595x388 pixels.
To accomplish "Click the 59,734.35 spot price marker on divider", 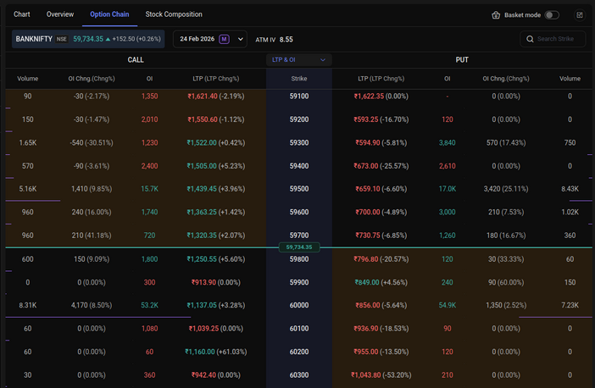I will point(299,247).
